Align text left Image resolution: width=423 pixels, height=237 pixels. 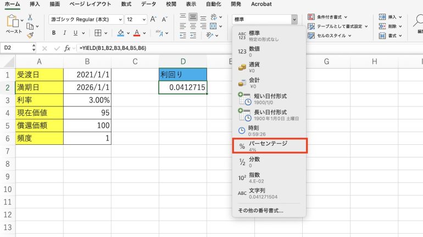(x=183, y=26)
